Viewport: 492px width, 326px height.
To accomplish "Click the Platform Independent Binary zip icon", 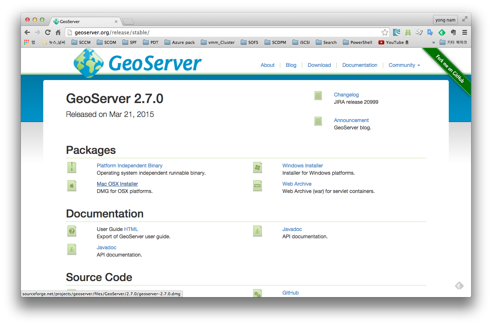I will point(72,167).
